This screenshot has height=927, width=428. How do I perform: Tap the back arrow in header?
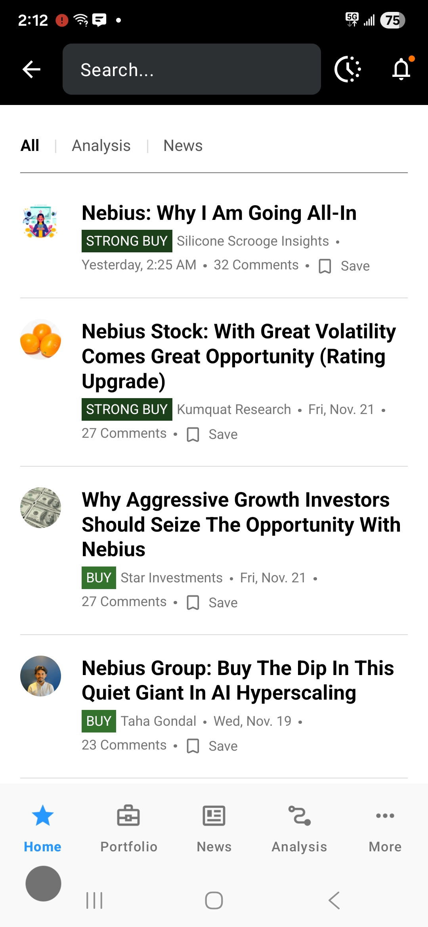click(32, 70)
